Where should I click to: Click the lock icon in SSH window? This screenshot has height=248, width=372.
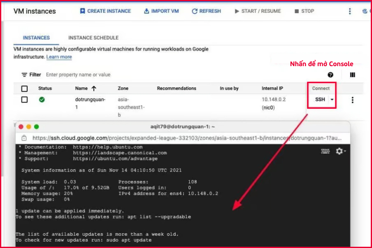pyautogui.click(x=24, y=138)
